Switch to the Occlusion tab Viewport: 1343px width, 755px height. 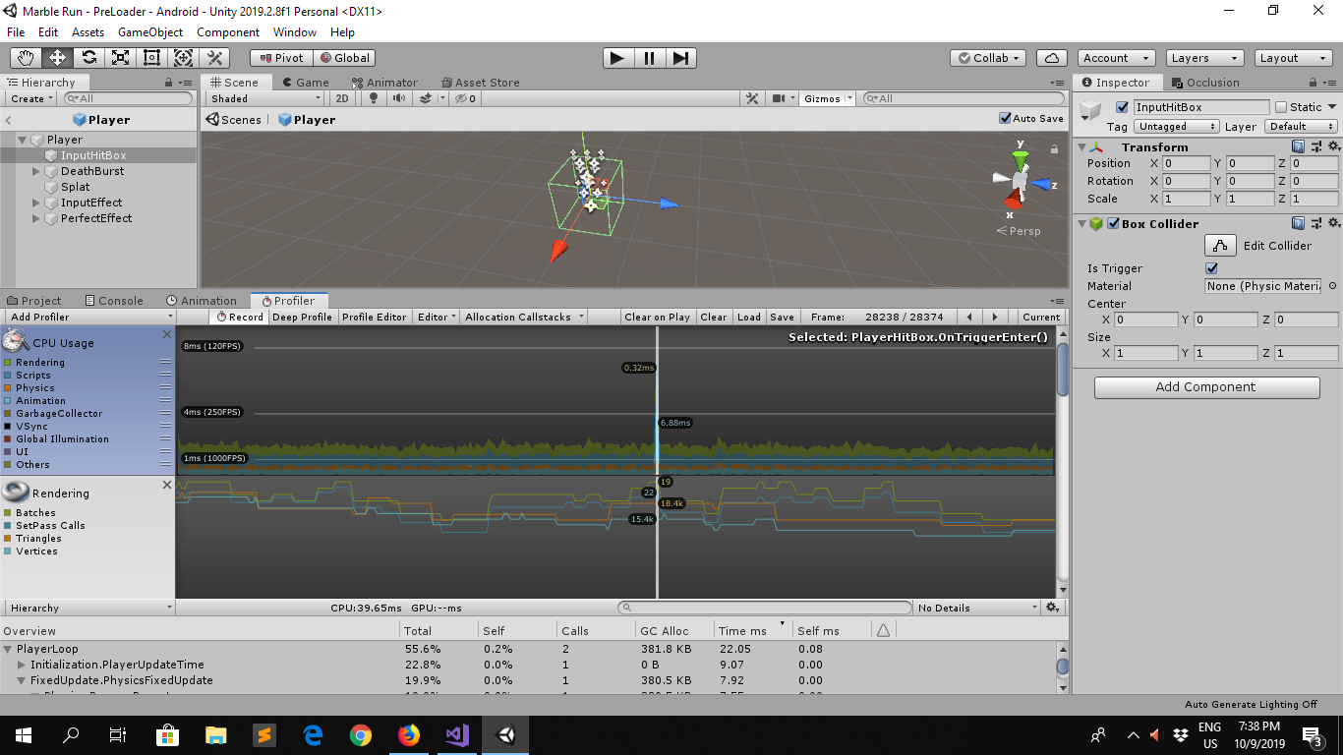[x=1204, y=83]
